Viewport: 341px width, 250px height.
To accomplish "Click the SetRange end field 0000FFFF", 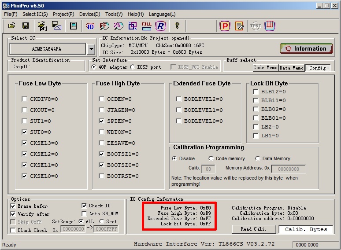I will coord(106,229).
